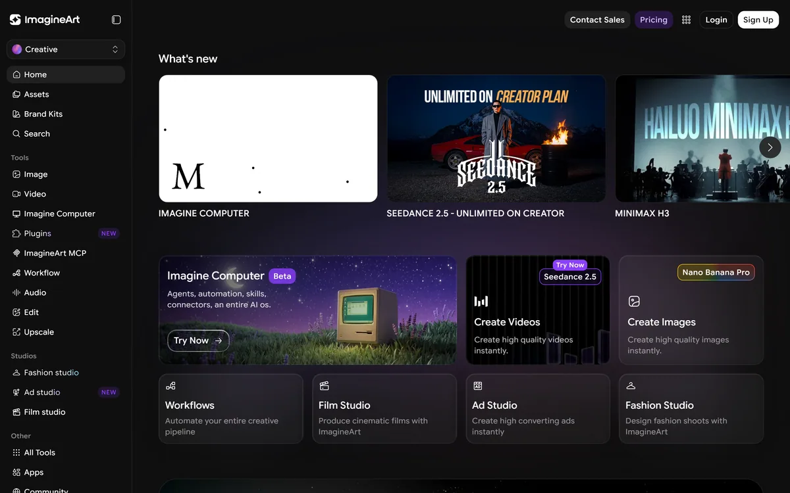The width and height of the screenshot is (790, 493).
Task: Click the ImagineArt logo icon
Action: (x=15, y=20)
